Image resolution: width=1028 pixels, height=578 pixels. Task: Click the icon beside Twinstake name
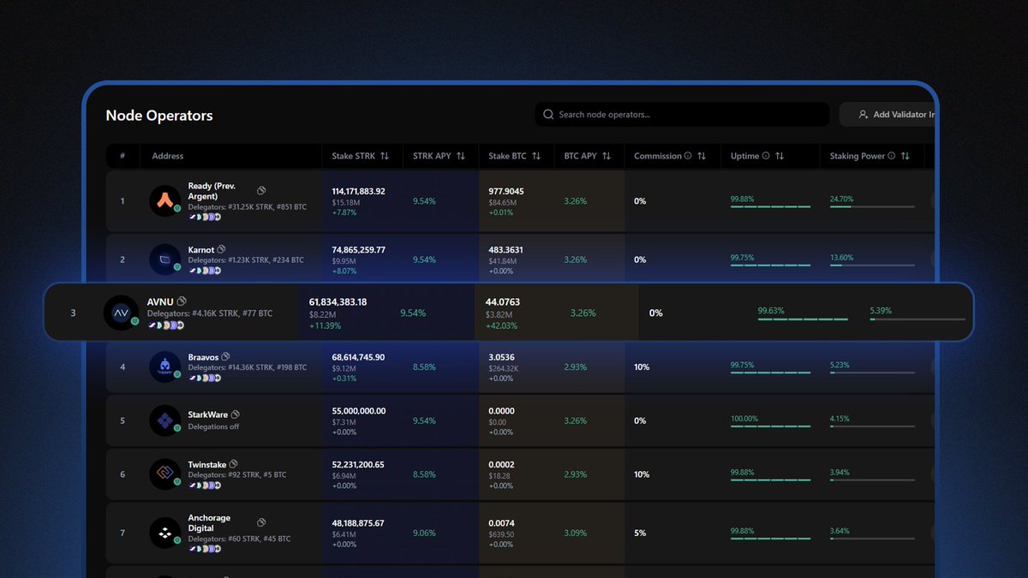click(x=233, y=465)
